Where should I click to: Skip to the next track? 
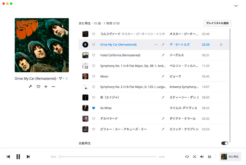(x=28, y=157)
